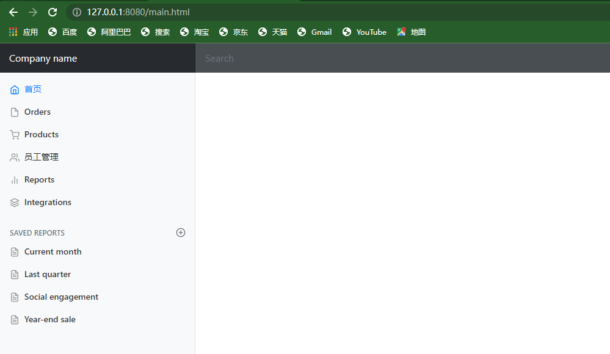The height and width of the screenshot is (354, 610).
Task: Open the 百度 bookmark
Action: click(62, 32)
